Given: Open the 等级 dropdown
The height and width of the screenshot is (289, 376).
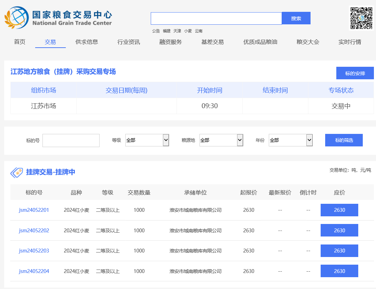Looking at the screenshot, I should coord(147,140).
